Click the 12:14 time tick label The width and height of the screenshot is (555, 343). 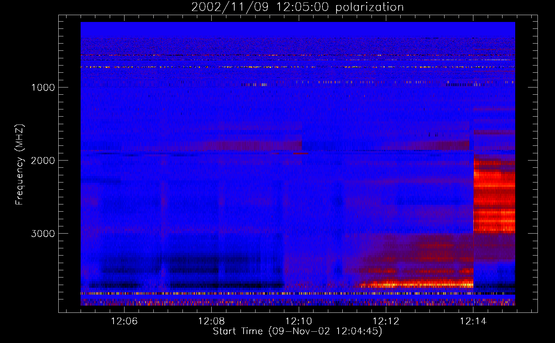click(473, 321)
